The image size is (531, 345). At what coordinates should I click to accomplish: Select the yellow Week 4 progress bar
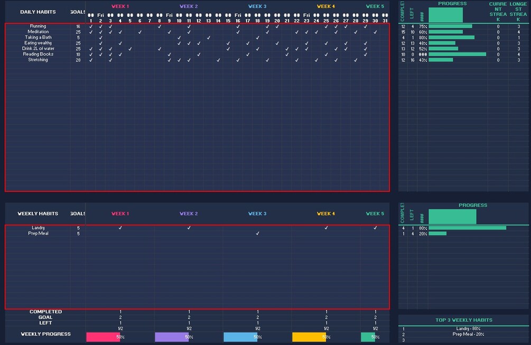click(309, 337)
